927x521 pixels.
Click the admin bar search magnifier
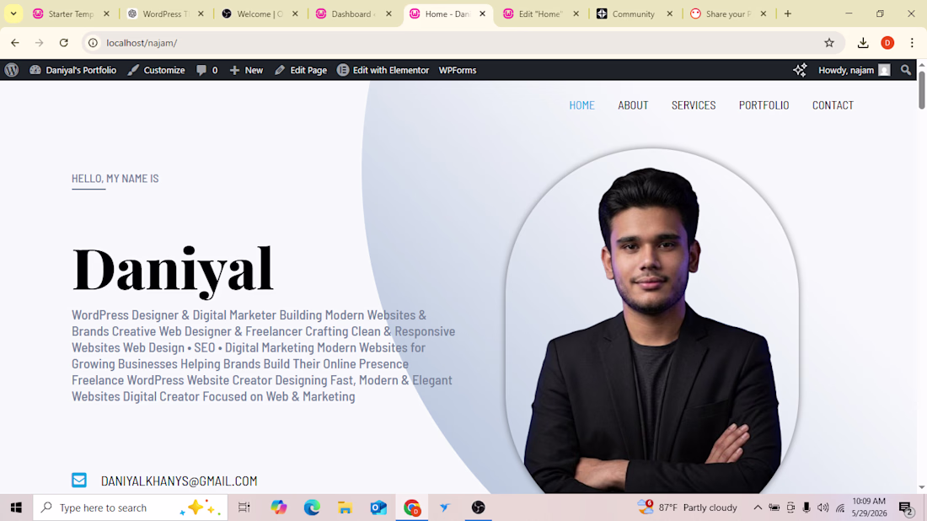[906, 70]
